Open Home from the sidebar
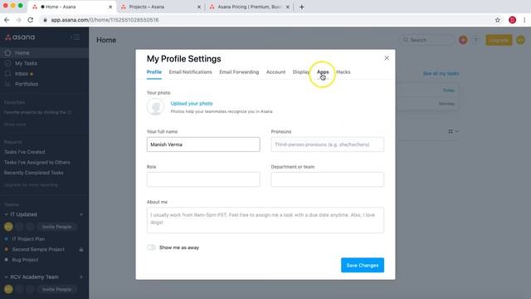The width and height of the screenshot is (531, 299). pyautogui.click(x=22, y=53)
